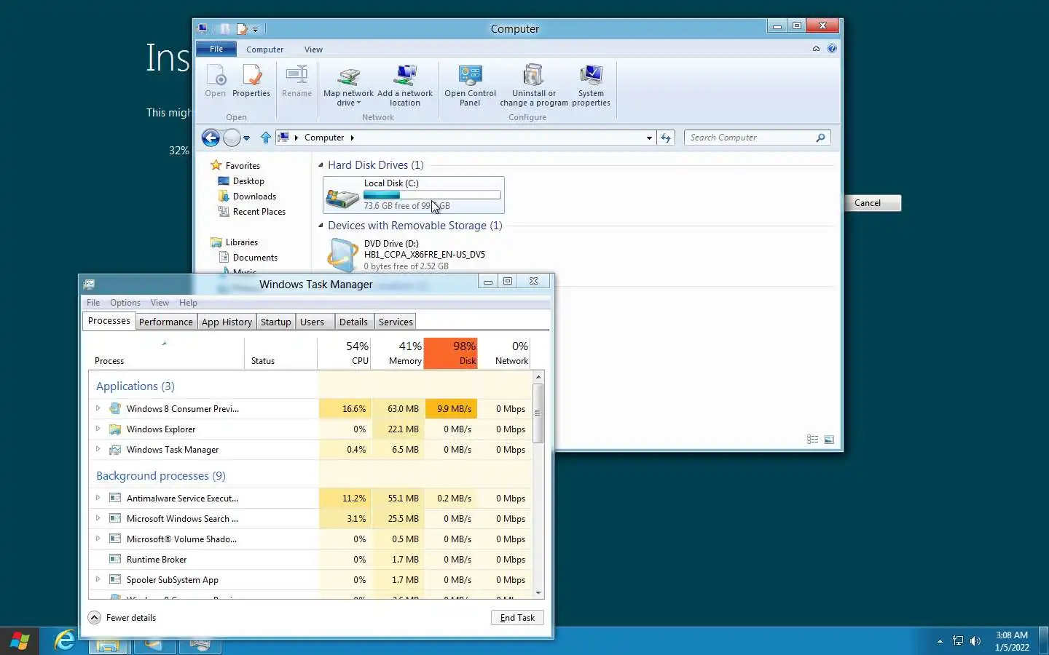Open the Startup tab in Task Manager

click(275, 322)
